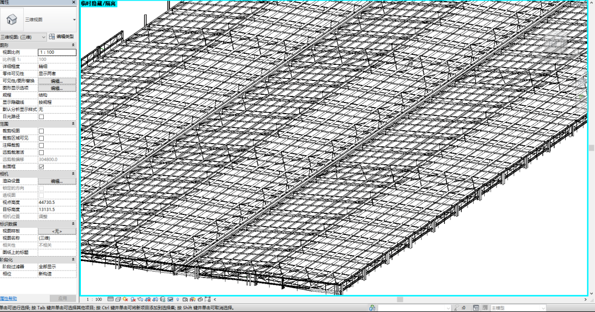Collapse the 范围 extents section
The height and width of the screenshot is (312, 595).
[x=73, y=124]
